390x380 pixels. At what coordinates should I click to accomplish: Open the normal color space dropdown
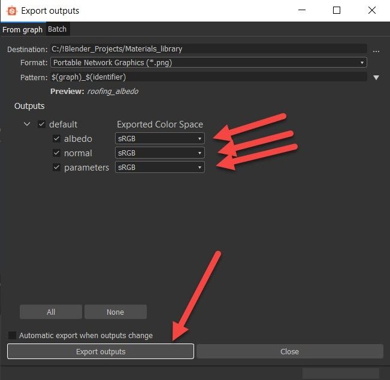[159, 153]
